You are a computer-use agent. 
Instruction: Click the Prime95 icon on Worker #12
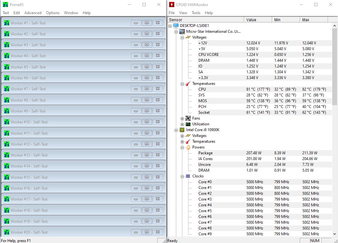point(7,144)
